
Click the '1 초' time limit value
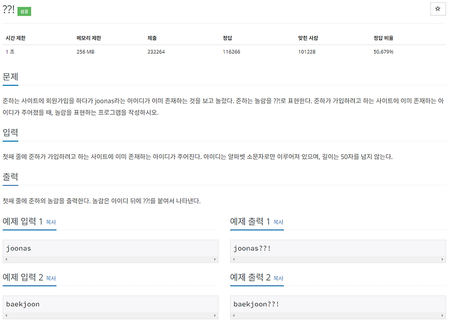10,52
